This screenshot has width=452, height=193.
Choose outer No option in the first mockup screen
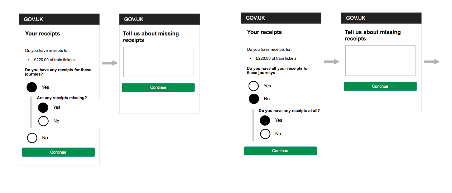click(x=32, y=138)
